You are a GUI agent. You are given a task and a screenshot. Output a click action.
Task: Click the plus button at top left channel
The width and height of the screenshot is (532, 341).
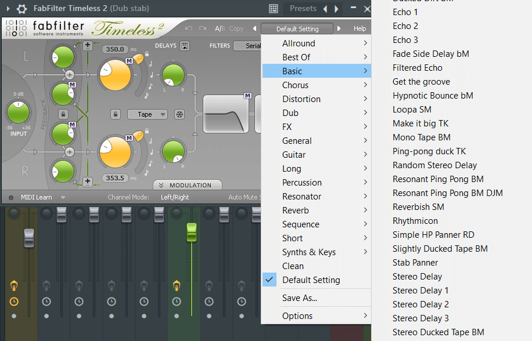pyautogui.click(x=88, y=45)
